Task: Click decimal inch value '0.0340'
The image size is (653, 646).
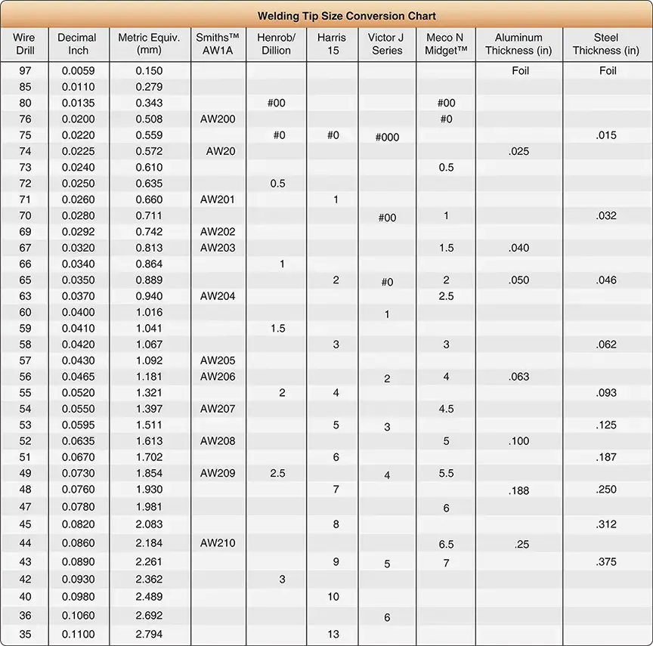Action: [79, 264]
